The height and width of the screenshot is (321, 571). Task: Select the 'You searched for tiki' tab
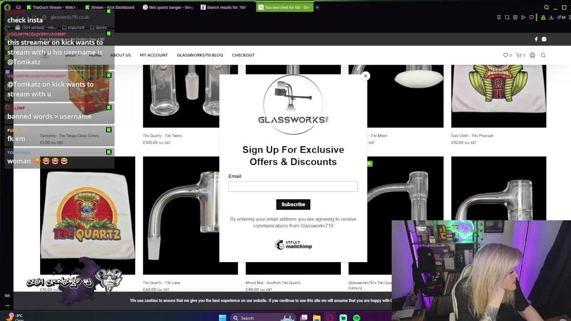(x=285, y=7)
